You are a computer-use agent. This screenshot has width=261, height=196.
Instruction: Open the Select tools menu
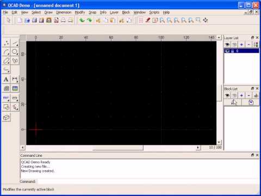tap(15, 107)
